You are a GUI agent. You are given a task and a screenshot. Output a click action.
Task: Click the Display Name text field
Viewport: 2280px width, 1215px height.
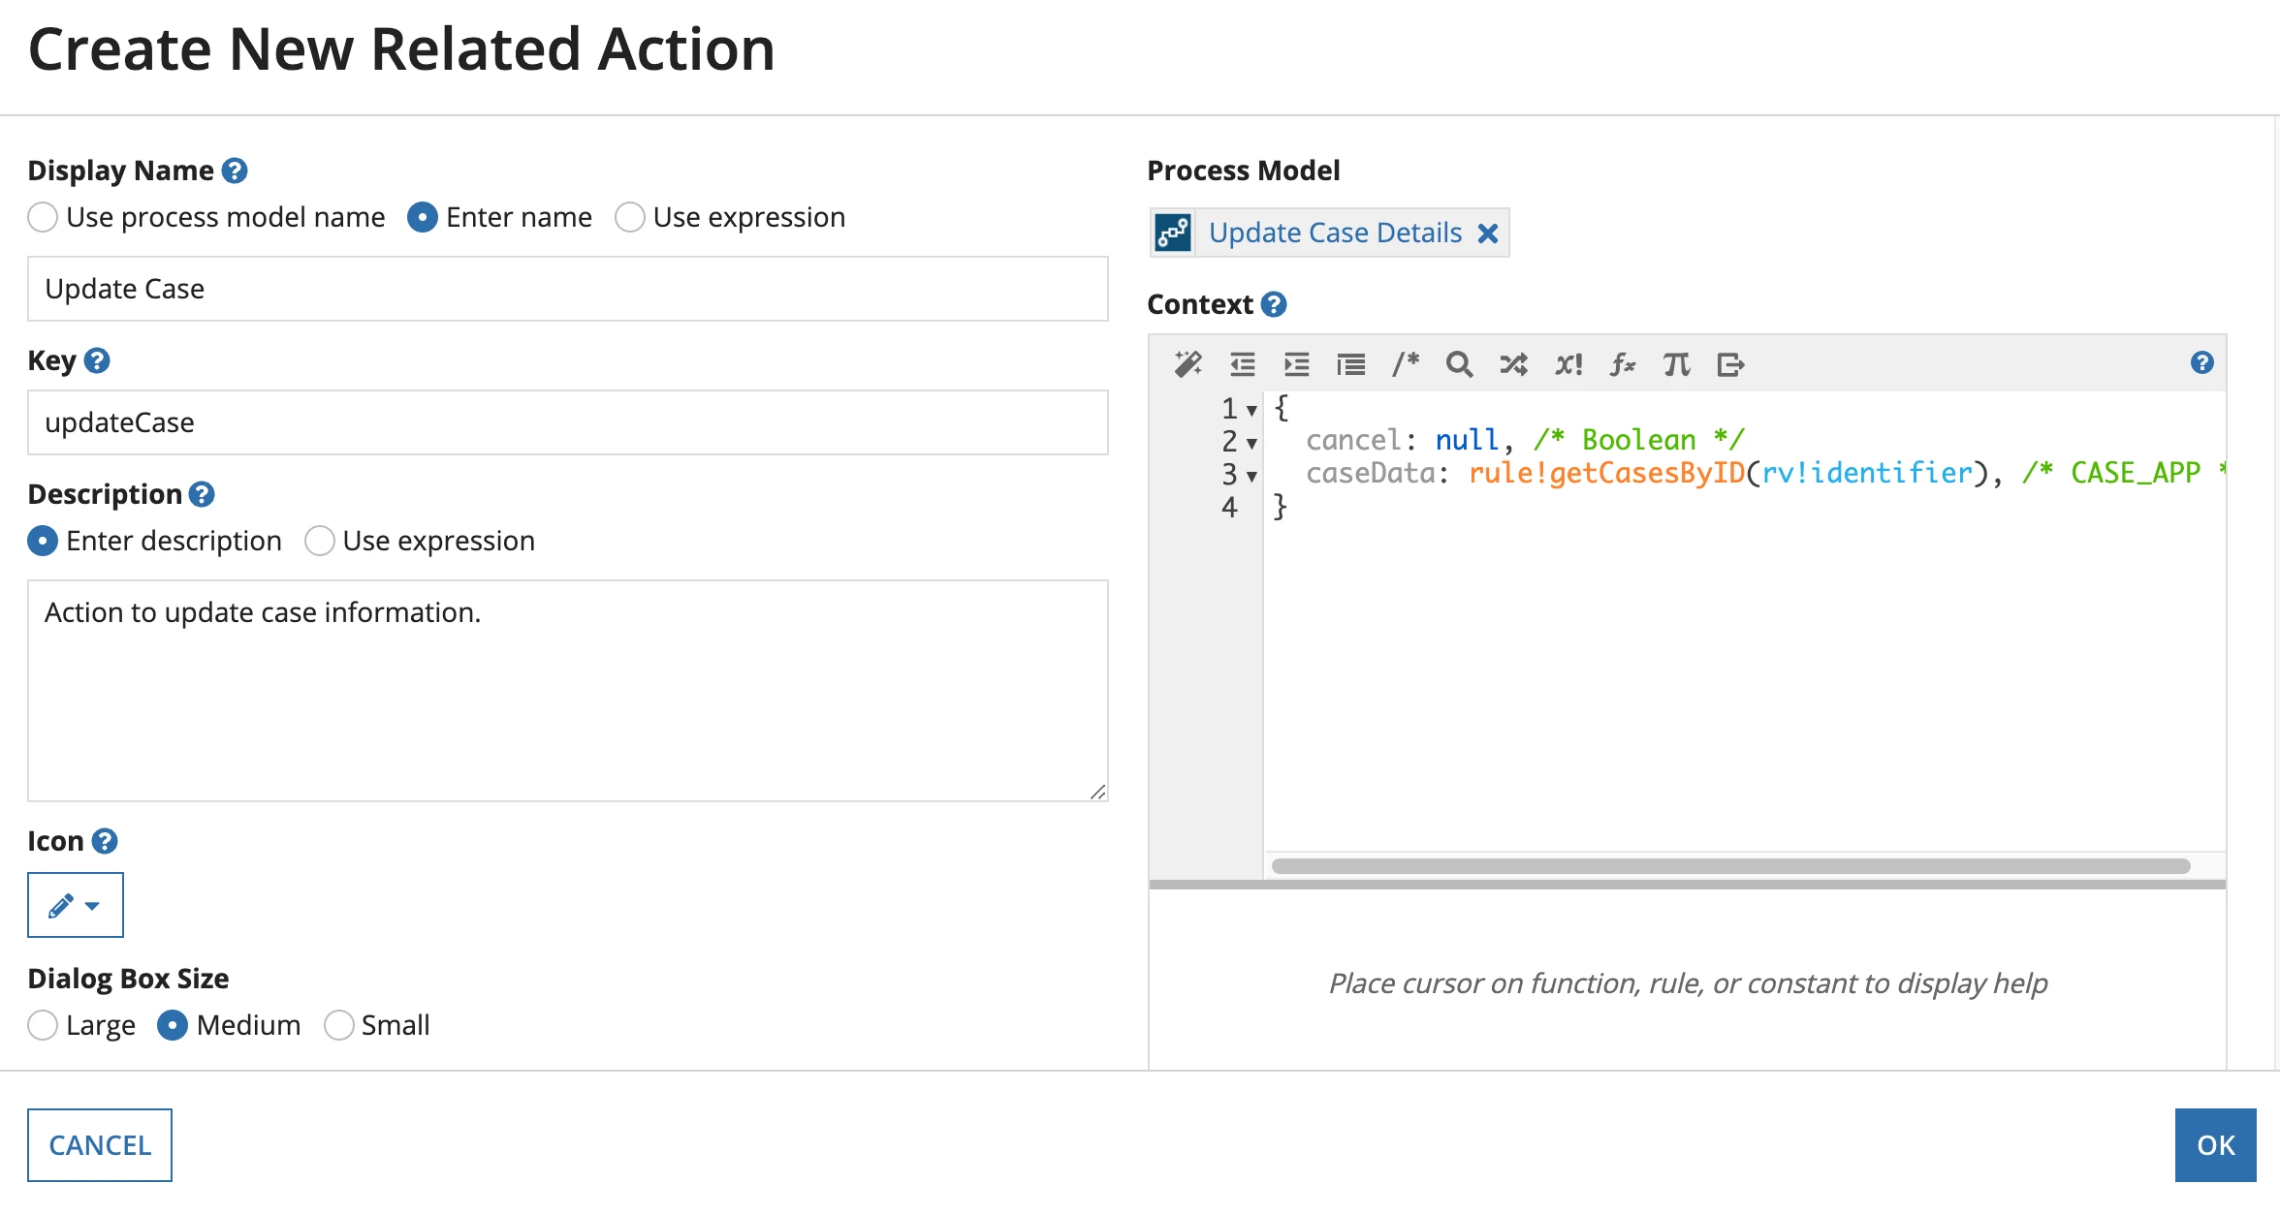tap(568, 289)
